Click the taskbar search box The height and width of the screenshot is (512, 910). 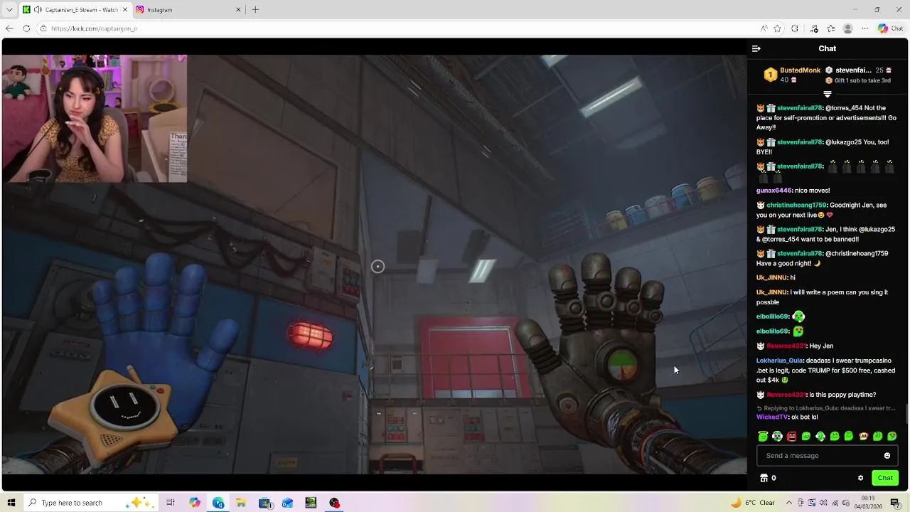point(92,503)
